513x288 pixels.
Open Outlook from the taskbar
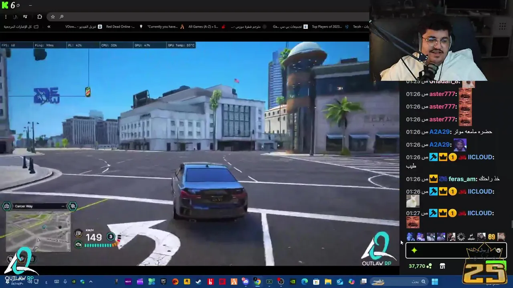340,282
